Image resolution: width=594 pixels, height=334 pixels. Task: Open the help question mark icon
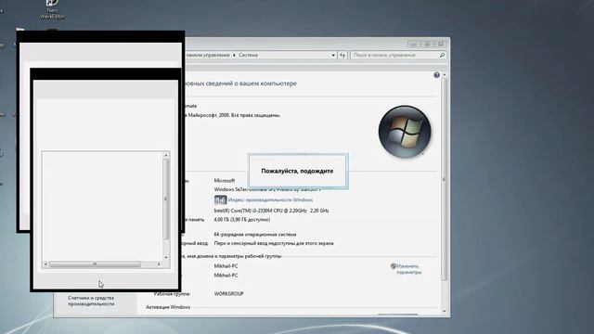436,75
